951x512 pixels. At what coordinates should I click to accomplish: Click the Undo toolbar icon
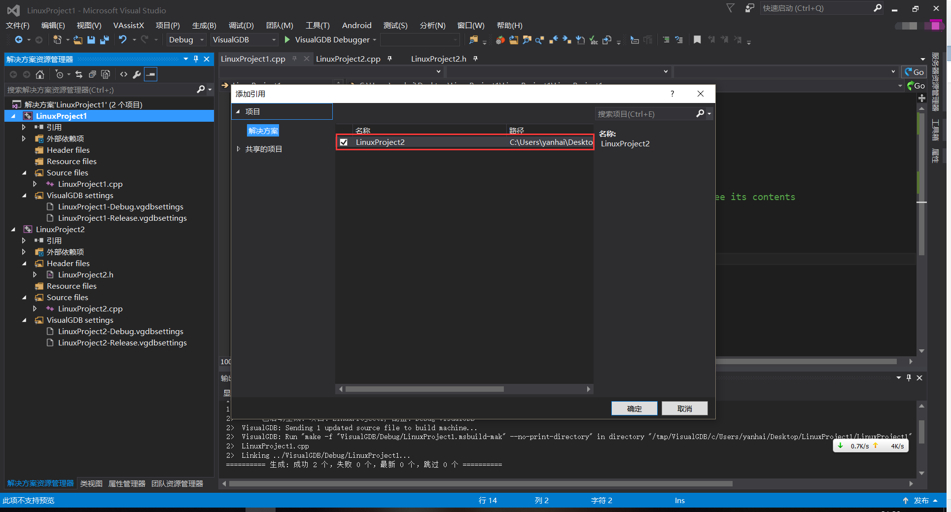(123, 40)
